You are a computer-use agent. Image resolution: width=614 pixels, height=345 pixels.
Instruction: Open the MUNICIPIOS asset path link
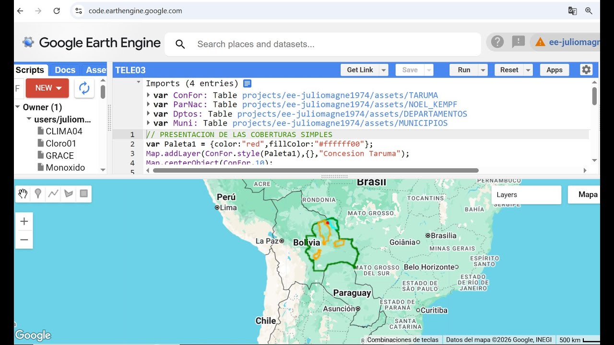point(340,123)
